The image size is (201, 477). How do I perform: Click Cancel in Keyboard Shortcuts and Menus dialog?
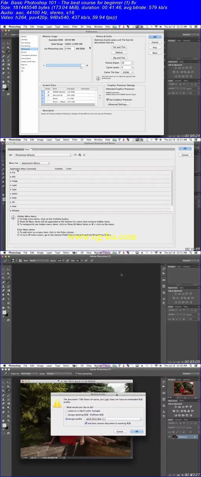point(185,155)
